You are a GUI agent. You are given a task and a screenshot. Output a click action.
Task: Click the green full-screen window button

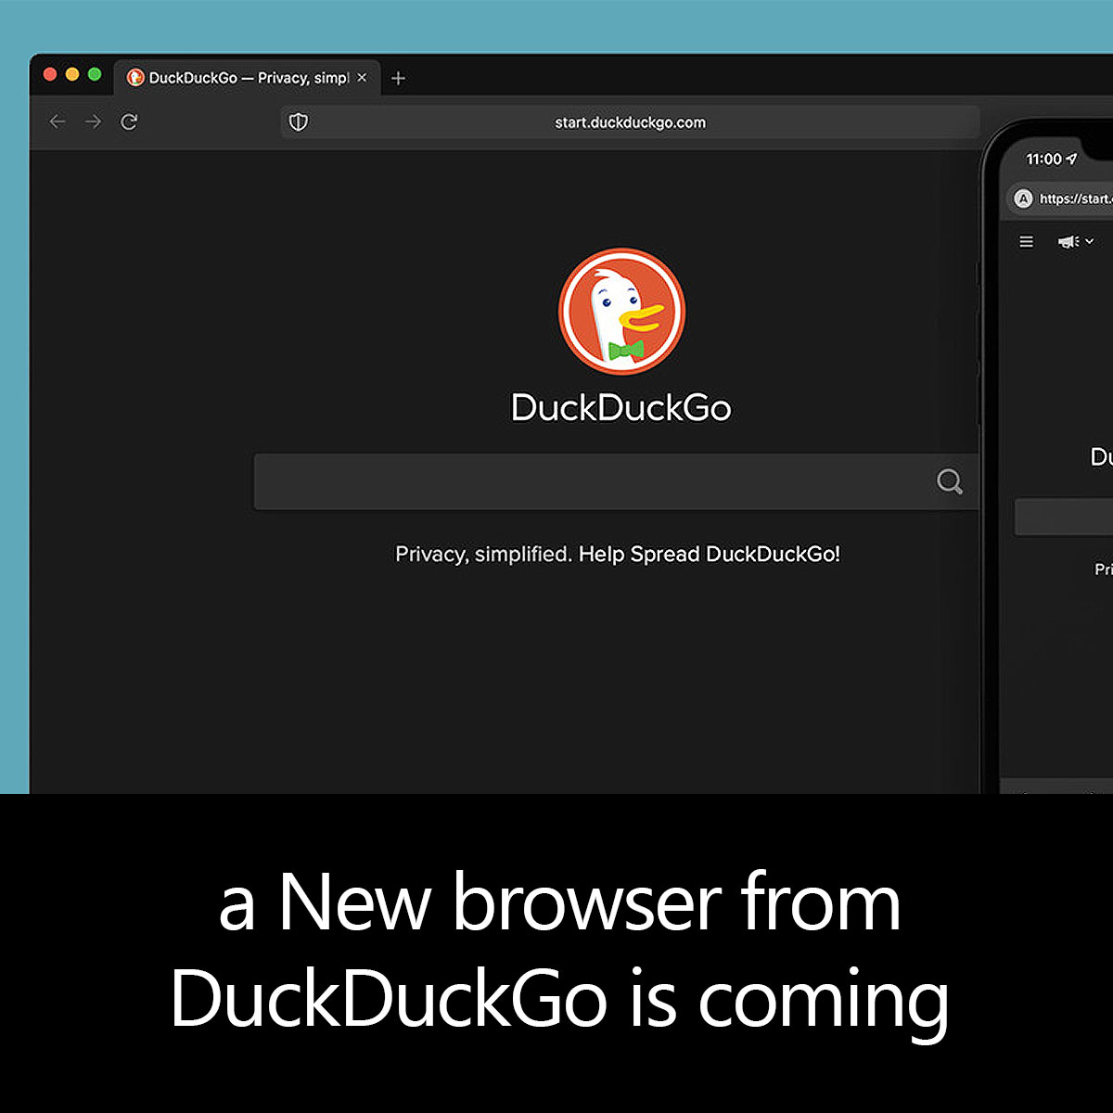(95, 74)
